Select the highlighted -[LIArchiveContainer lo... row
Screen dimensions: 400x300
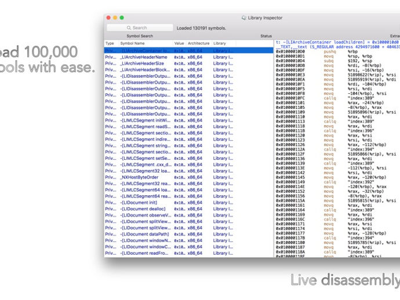point(189,51)
